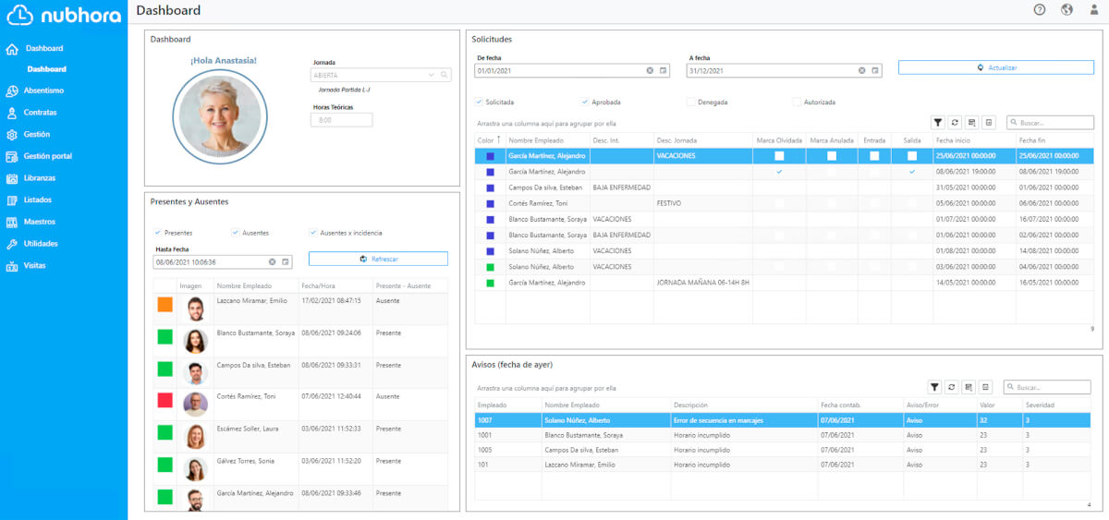Expand the Maestros menu
This screenshot has height=520, width=1109.
pyautogui.click(x=40, y=222)
